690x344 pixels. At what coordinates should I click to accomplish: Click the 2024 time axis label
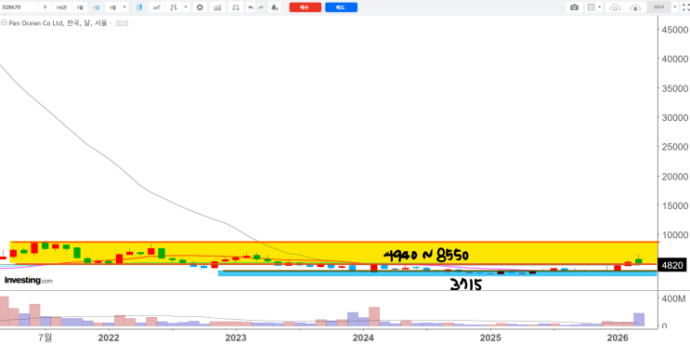point(363,337)
